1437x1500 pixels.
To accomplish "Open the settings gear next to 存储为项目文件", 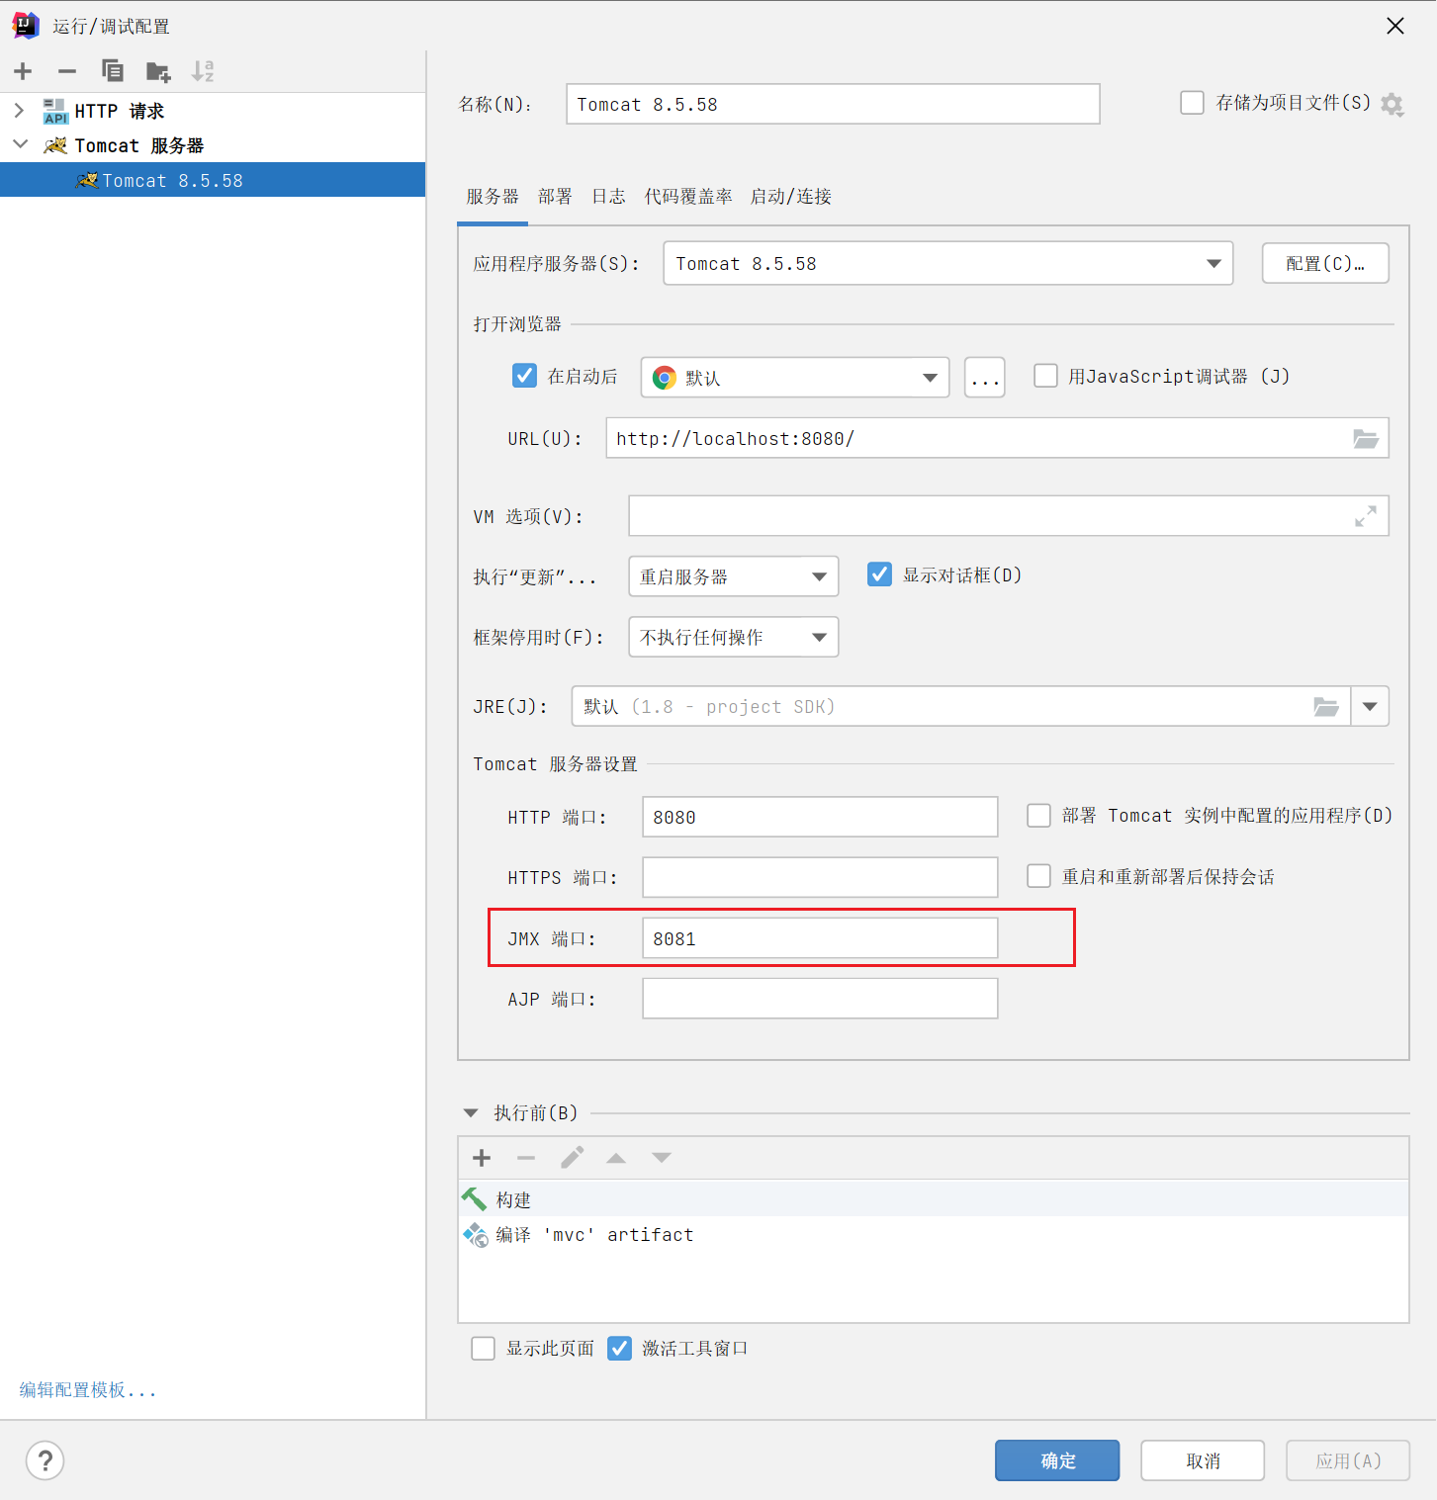I will coord(1392,104).
